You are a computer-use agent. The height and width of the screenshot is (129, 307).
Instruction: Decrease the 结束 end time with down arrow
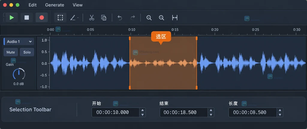[x=211, y=115]
